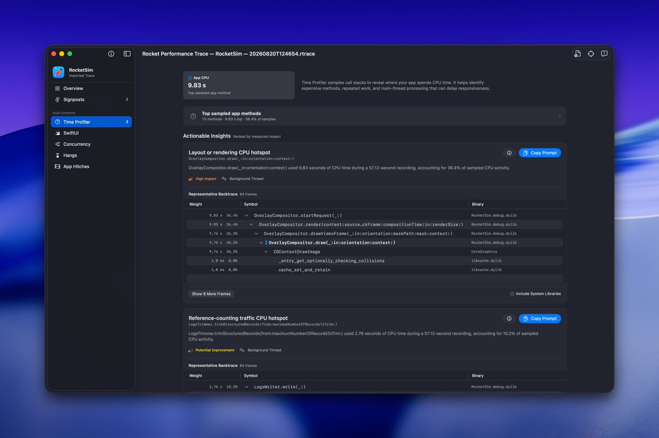659x438 pixels.
Task: Open the App Hitches instrument
Action: (x=91, y=167)
